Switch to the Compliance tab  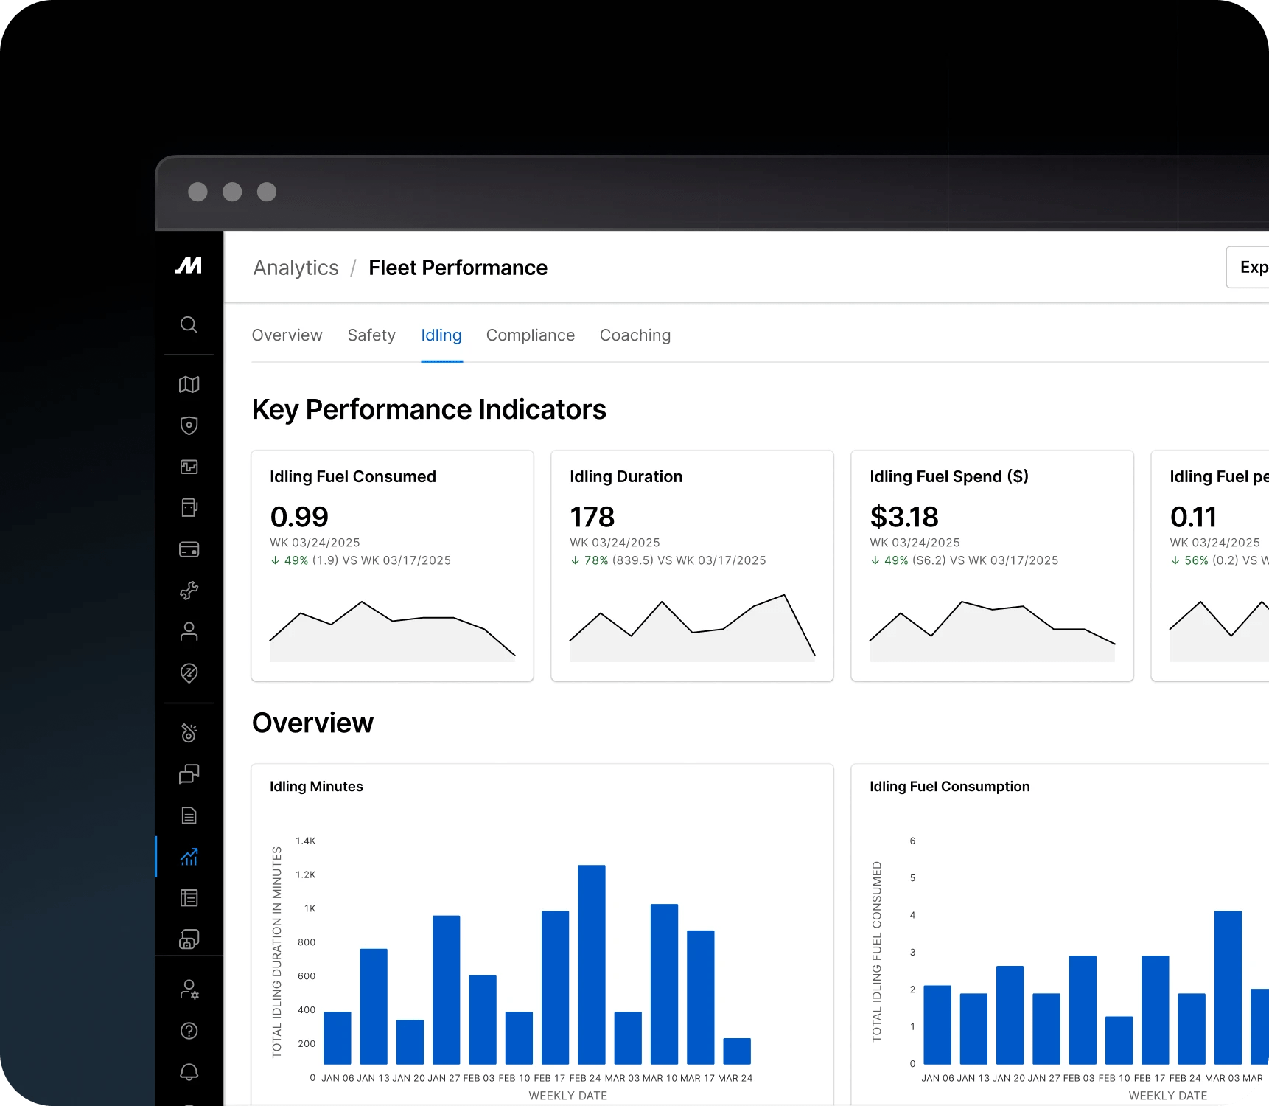[x=530, y=335]
